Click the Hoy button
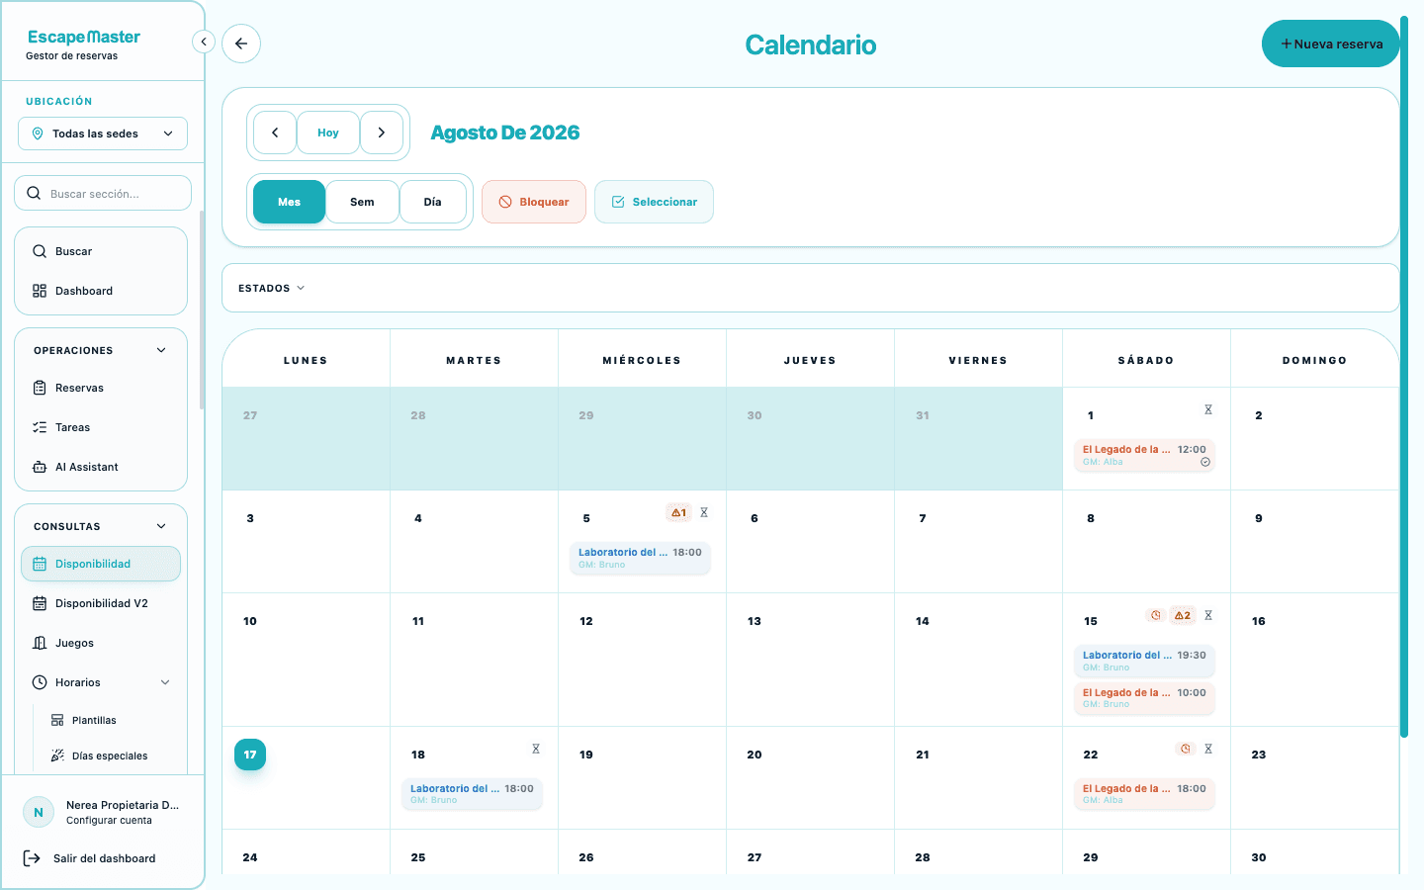The height and width of the screenshot is (890, 1424). pos(328,133)
